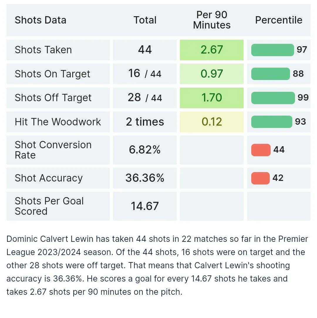The width and height of the screenshot is (317, 318).
Task: Click the Shots On Target percentile bar
Action: click(270, 74)
